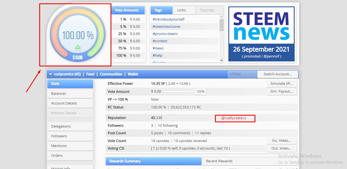Screen dimensions: 347x169
Task: Click the Switch Account button
Action: (x=277, y=74)
